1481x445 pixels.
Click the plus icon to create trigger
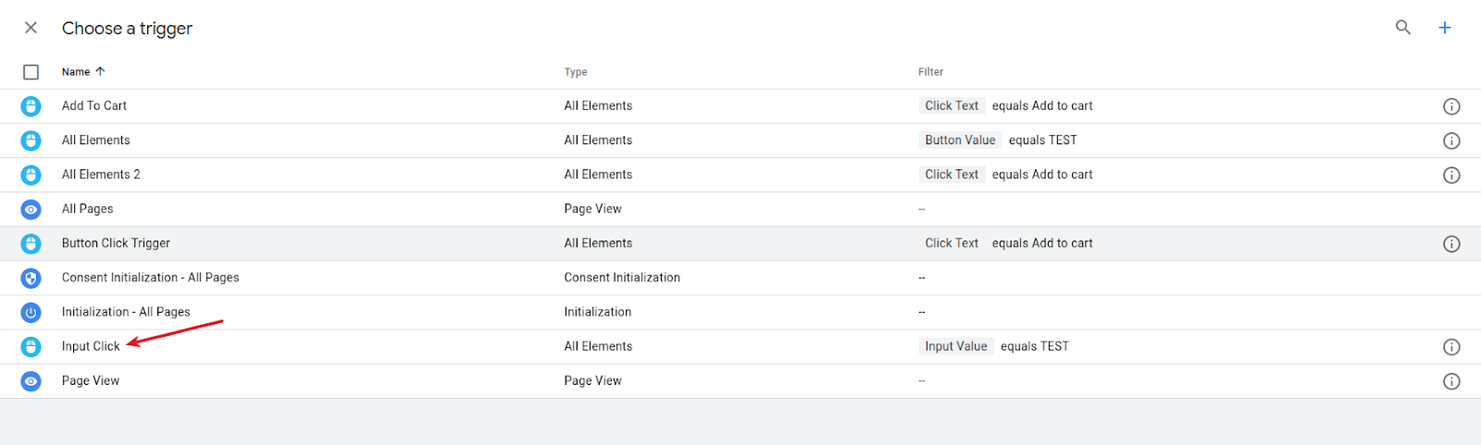tap(1444, 28)
